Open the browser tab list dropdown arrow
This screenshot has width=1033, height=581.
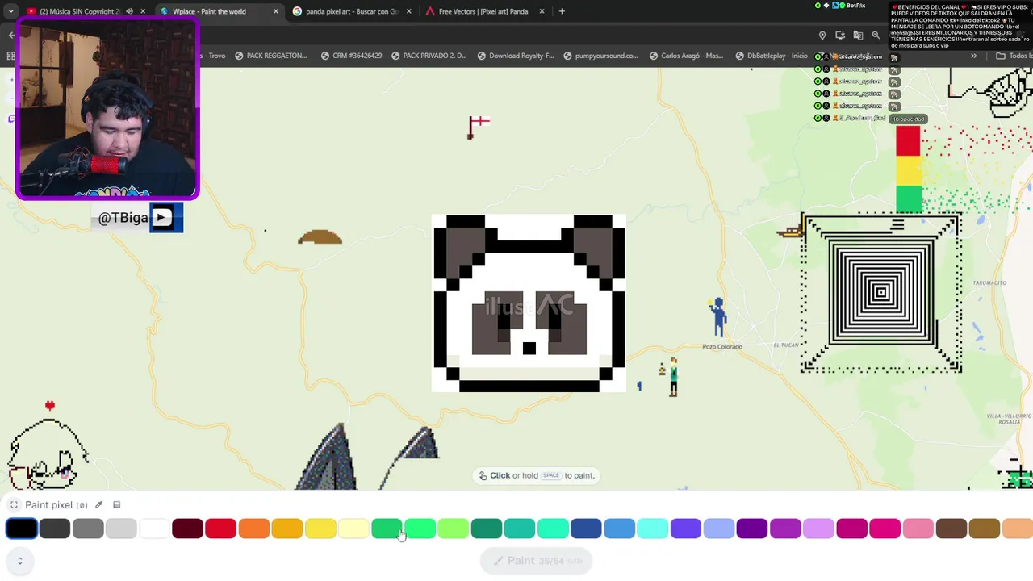10,11
